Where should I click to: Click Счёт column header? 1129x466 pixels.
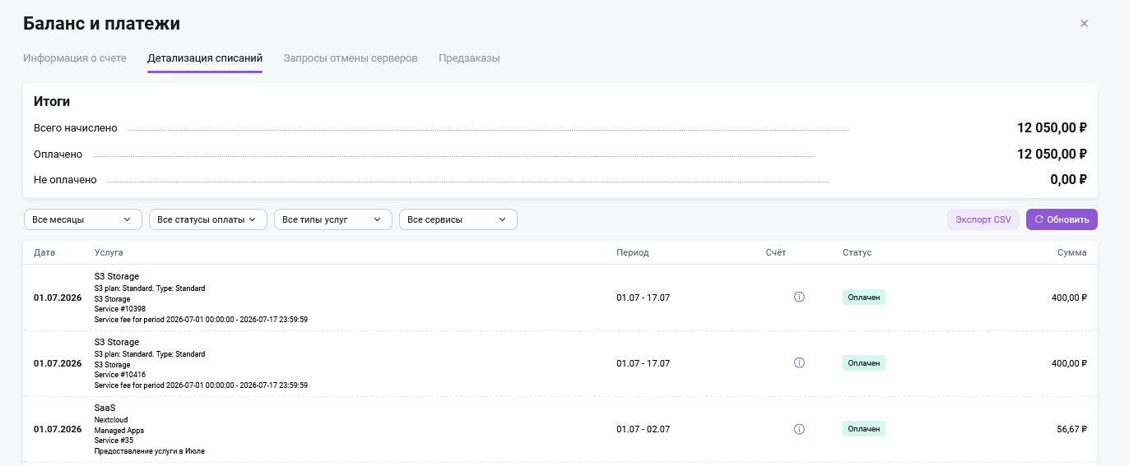pyautogui.click(x=776, y=252)
